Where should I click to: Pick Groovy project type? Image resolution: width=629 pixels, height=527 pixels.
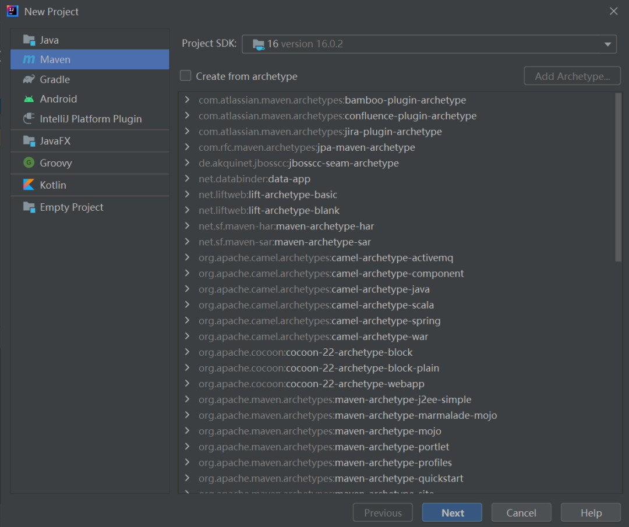tap(90, 163)
